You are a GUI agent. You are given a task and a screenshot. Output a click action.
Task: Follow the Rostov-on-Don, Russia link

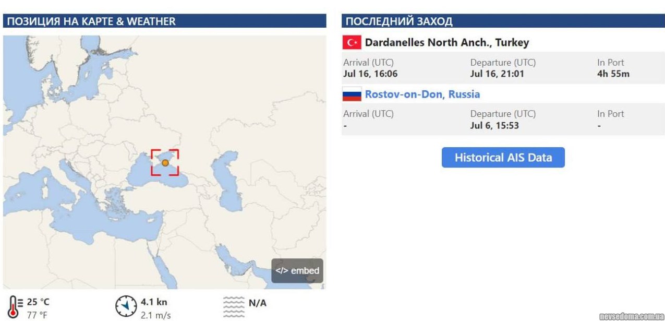pos(422,94)
